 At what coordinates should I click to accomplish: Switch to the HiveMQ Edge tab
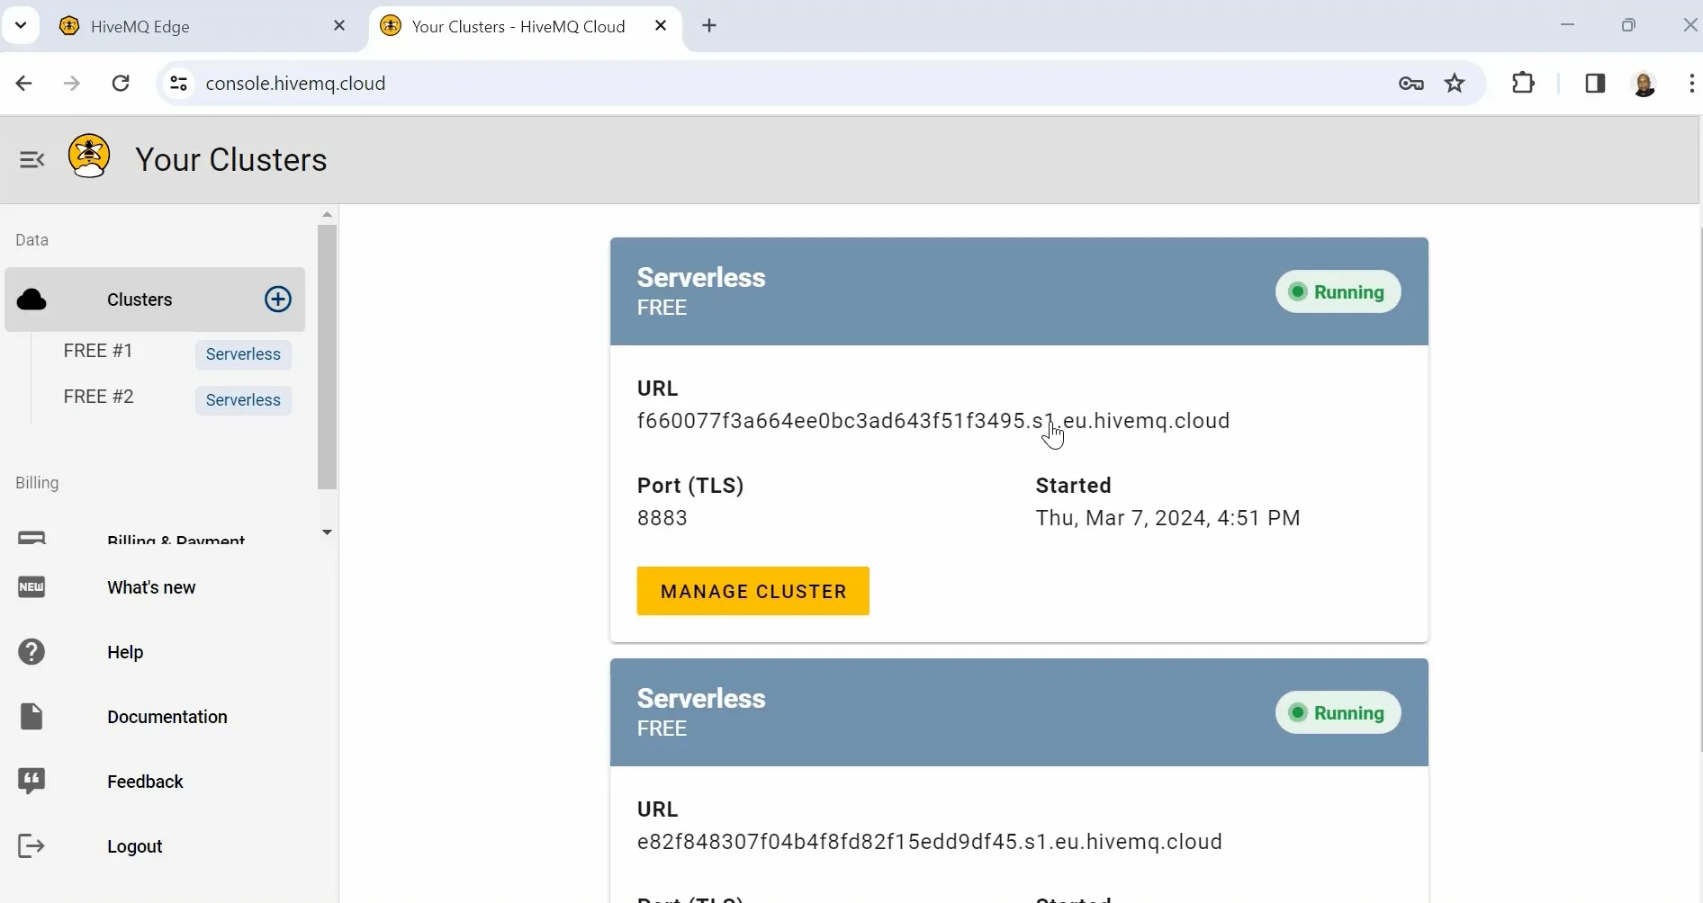coord(203,26)
